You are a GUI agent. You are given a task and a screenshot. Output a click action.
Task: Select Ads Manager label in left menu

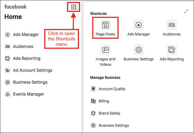26,35
